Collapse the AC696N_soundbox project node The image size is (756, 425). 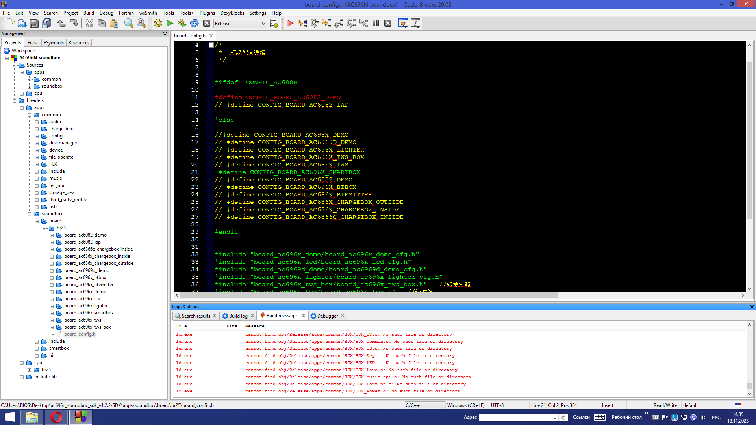[7, 58]
